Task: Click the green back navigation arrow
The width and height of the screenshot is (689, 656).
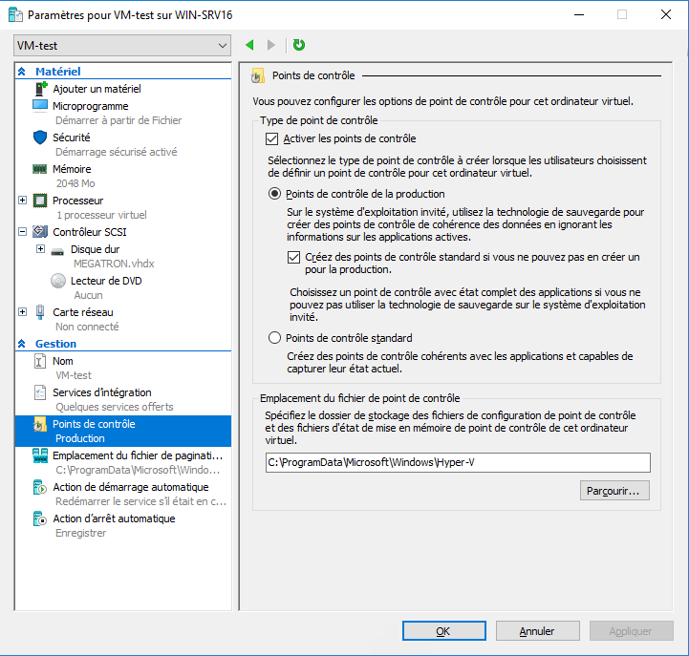Action: click(249, 45)
